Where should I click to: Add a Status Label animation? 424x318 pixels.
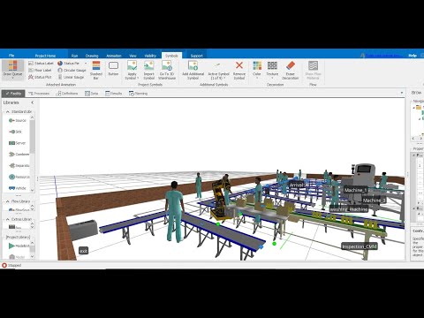click(41, 64)
